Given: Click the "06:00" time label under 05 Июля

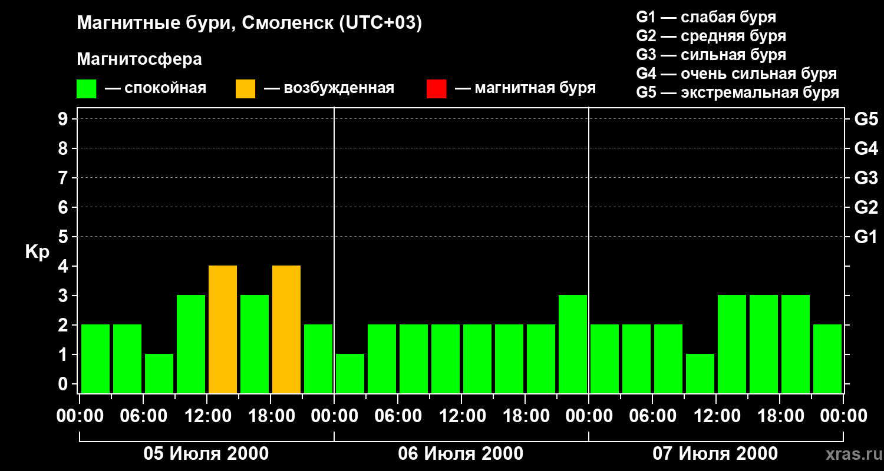Looking at the screenshot, I should 143,416.
